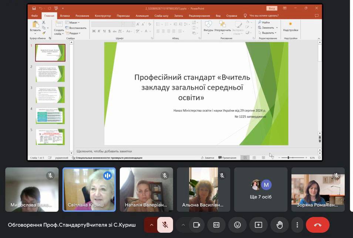
Task: Click the Format Painter brush icon
Action: (x=44, y=33)
